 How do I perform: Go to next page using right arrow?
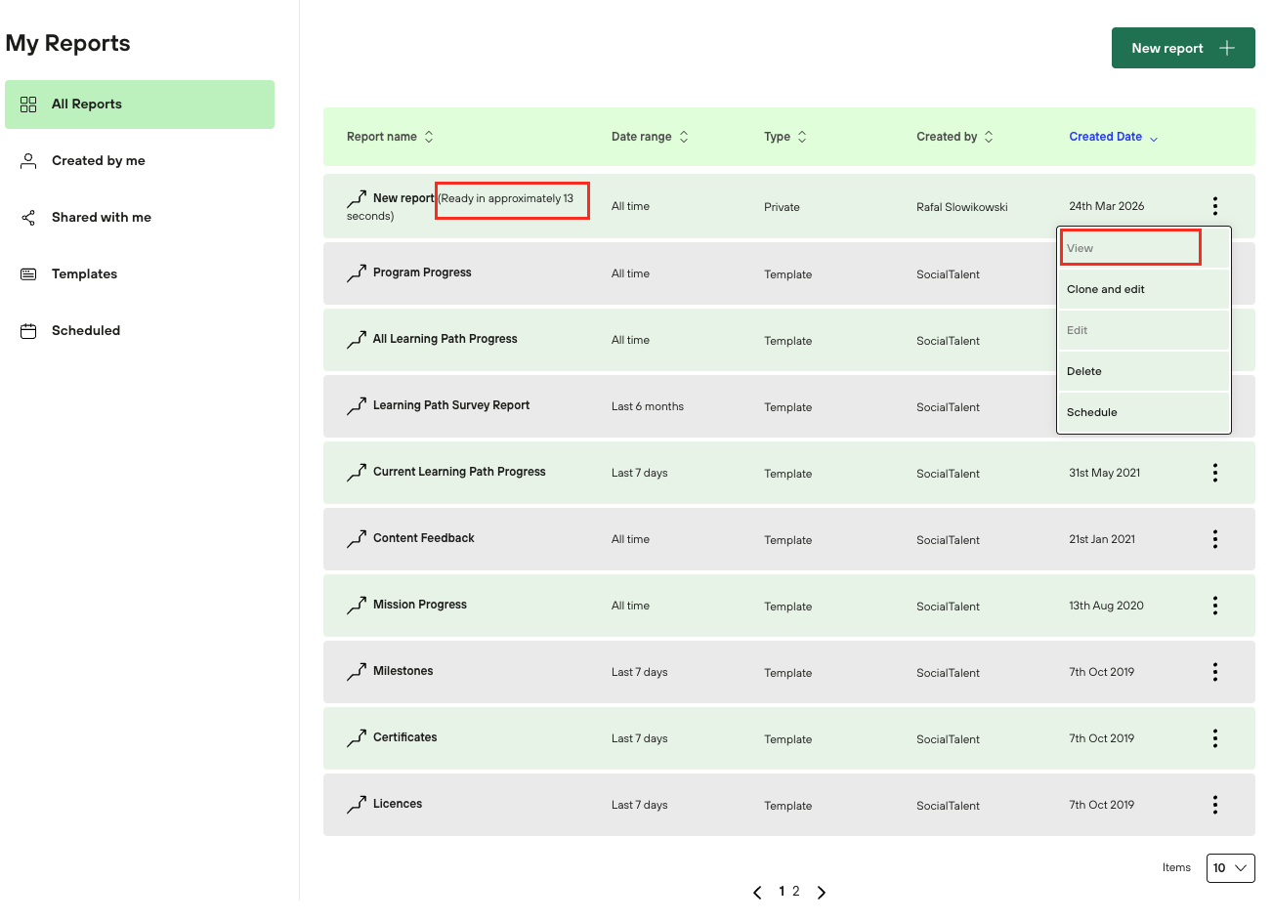[x=822, y=893]
